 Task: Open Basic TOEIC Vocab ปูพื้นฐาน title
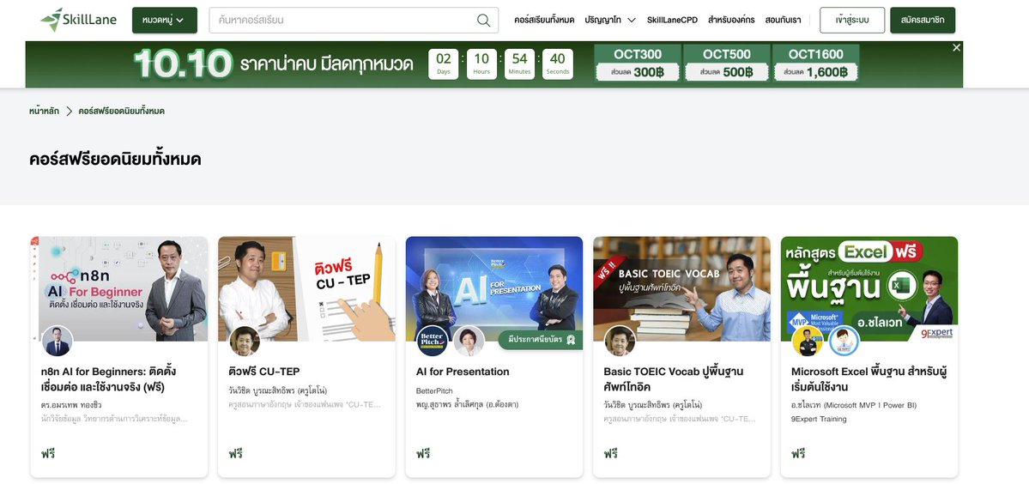[x=674, y=379]
